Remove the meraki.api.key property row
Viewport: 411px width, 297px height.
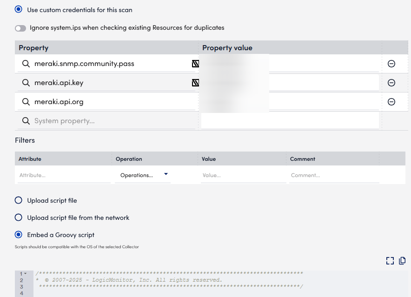(391, 83)
